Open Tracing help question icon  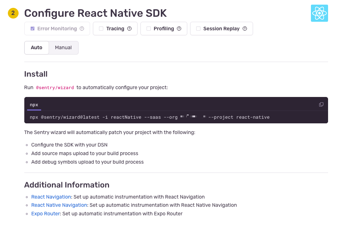[129, 29]
